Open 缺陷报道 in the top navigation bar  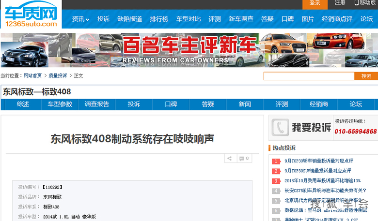click(x=130, y=19)
